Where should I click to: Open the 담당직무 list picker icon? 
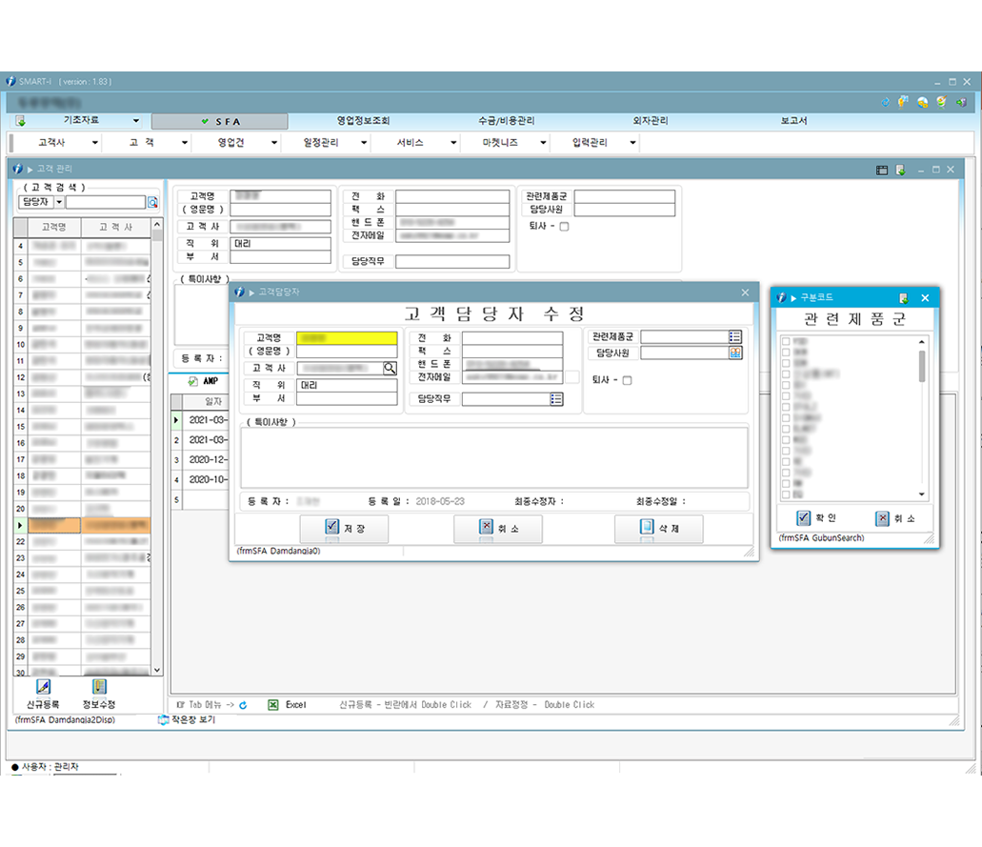click(x=556, y=399)
